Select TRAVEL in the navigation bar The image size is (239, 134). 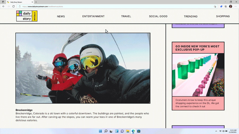126,16
